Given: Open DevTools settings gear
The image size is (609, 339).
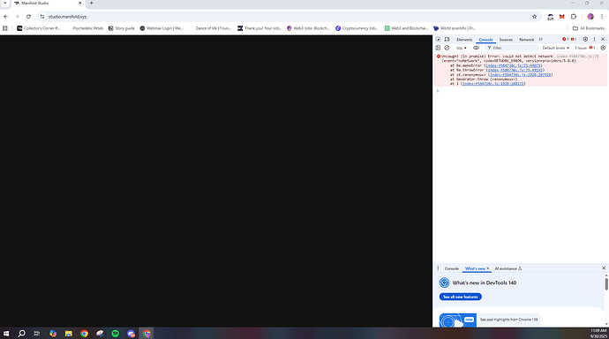Looking at the screenshot, I should pos(585,39).
